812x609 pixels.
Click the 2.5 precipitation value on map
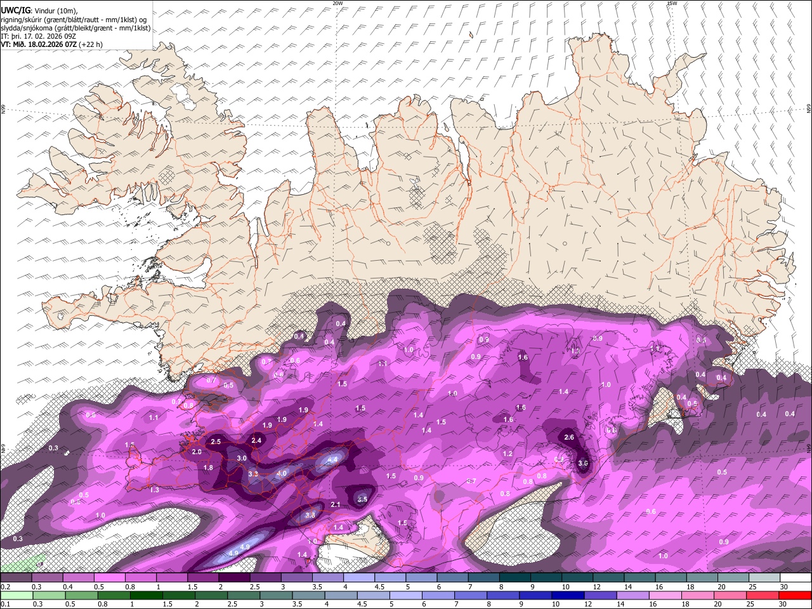[216, 441]
